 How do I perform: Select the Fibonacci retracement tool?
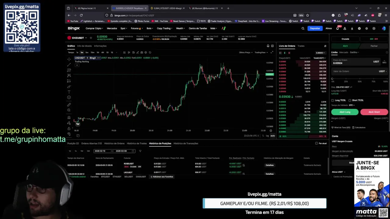pyautogui.click(x=69, y=70)
